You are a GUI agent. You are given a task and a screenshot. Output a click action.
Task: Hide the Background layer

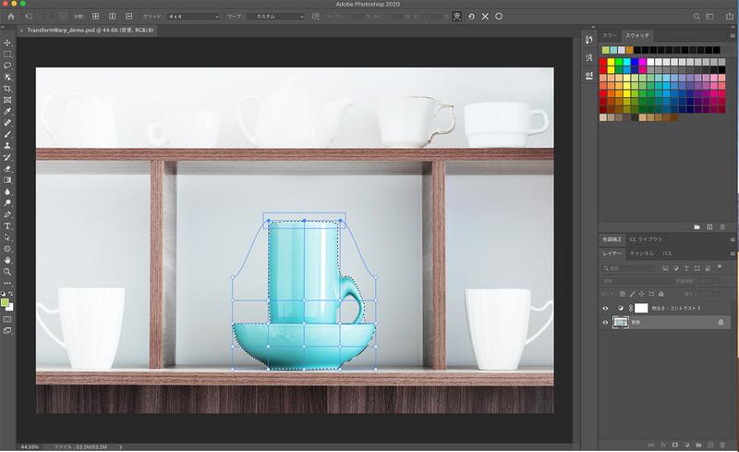[x=606, y=323]
